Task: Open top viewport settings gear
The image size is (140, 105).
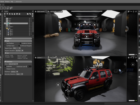Action: [x=129, y=11]
